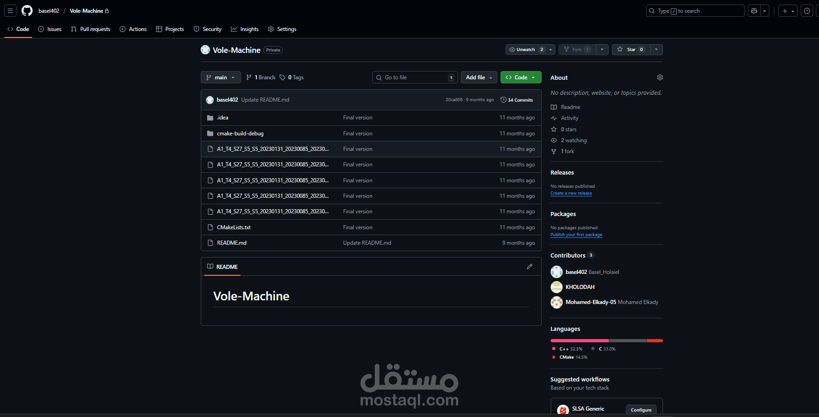Open README.md in the file list
819x417 pixels.
point(232,243)
